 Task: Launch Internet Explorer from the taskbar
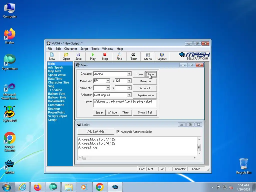(x=22, y=187)
